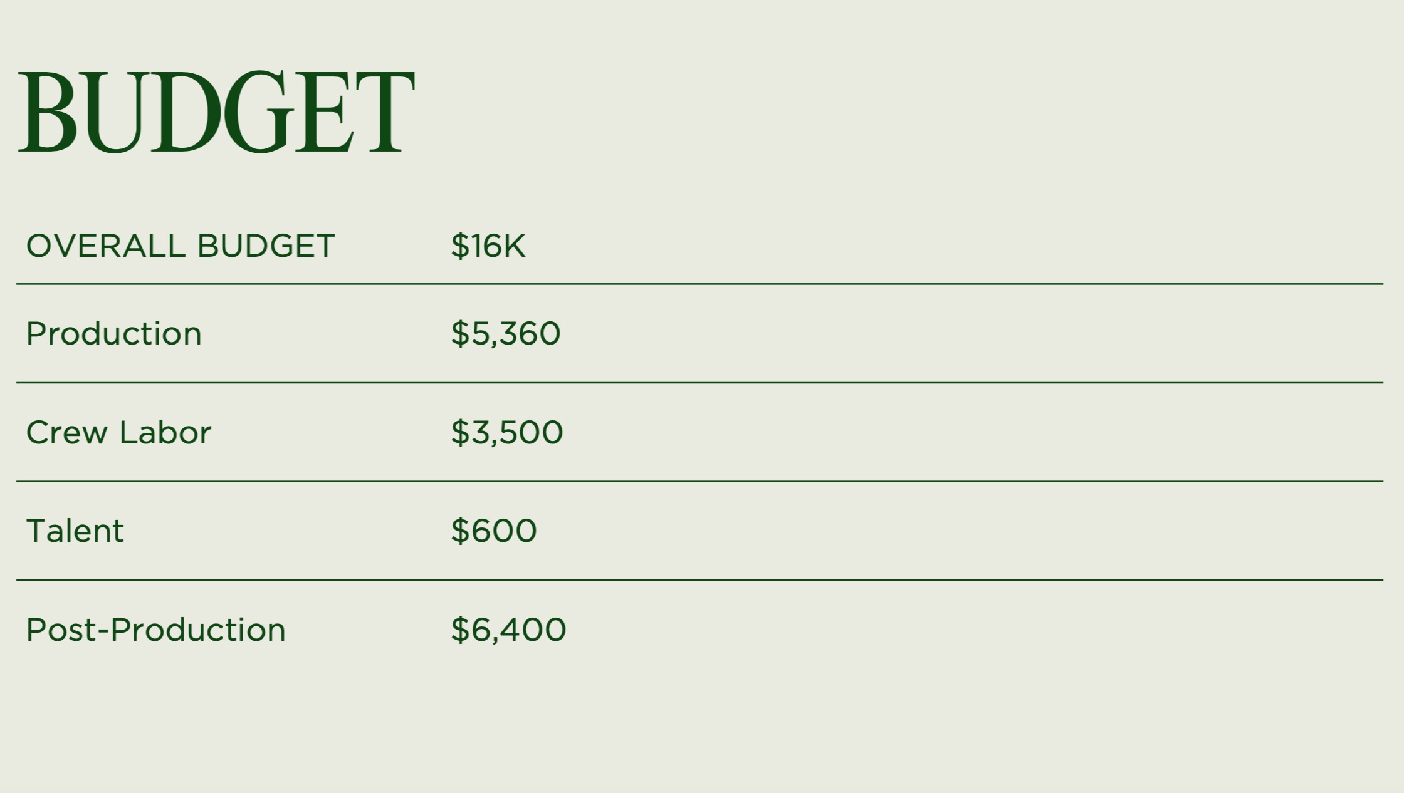Click the divider line below the Talent row

point(699,580)
